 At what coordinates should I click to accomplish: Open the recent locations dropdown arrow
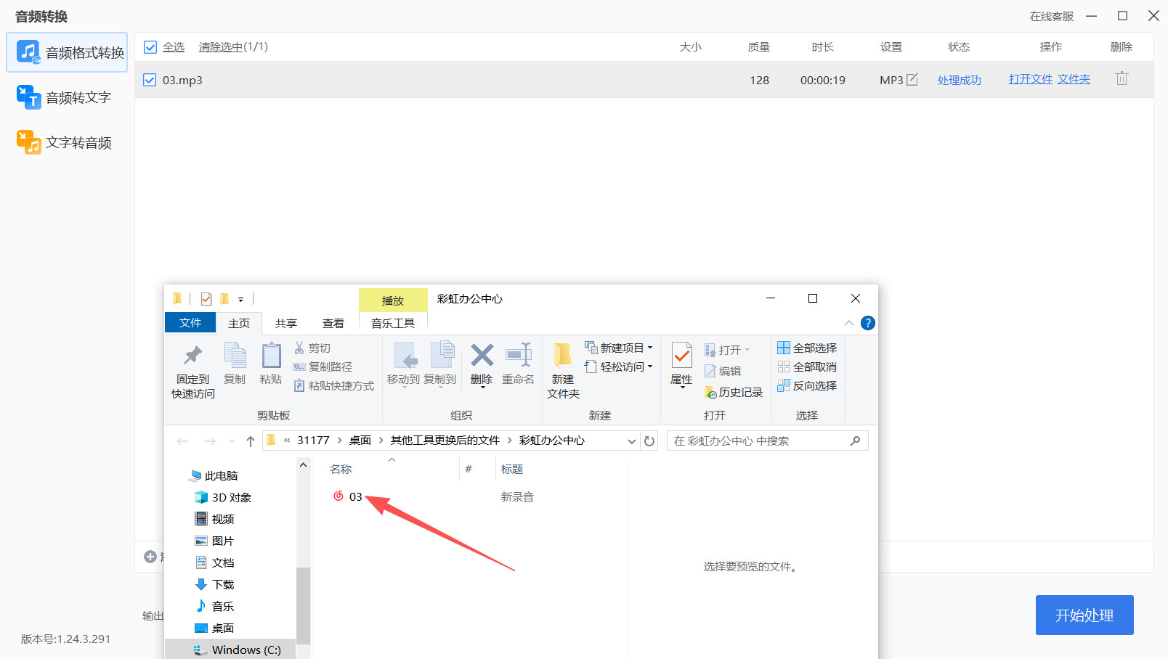(x=232, y=441)
